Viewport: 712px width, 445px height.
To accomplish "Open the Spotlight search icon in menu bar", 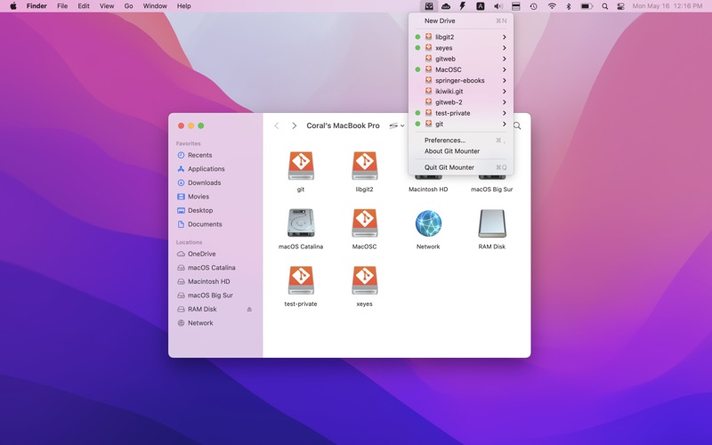I will pos(605,6).
